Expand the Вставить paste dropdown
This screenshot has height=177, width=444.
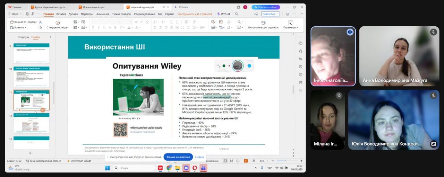click(x=20, y=27)
